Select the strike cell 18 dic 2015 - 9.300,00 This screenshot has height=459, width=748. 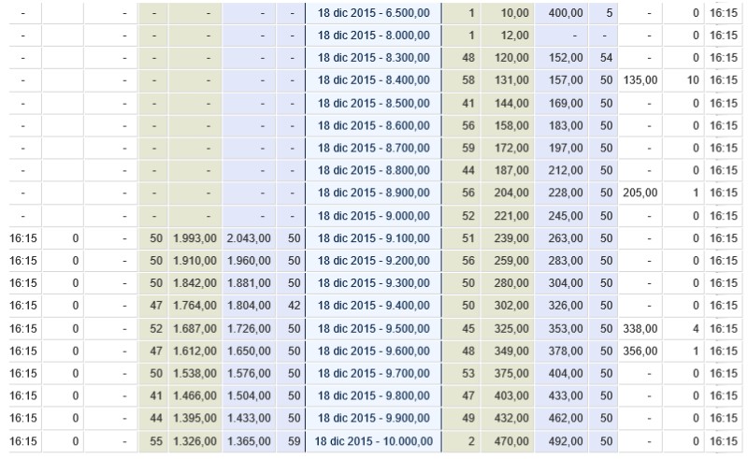[x=373, y=283]
